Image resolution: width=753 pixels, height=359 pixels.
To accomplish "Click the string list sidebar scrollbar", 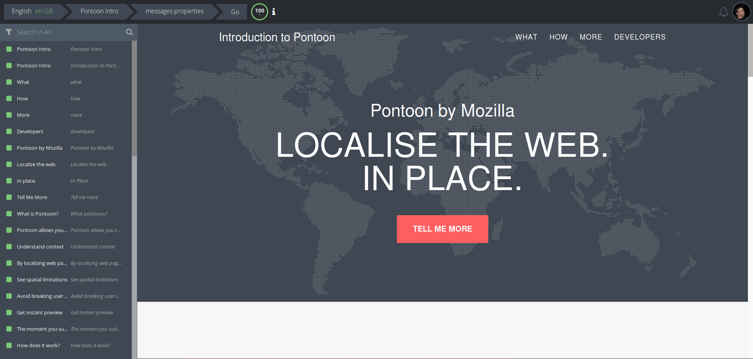I will point(134,98).
